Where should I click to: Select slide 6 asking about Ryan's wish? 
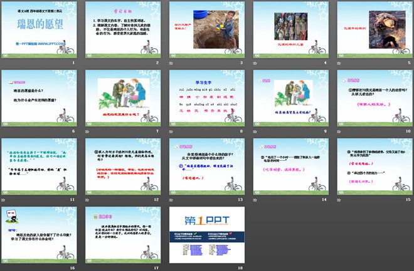click(39, 98)
